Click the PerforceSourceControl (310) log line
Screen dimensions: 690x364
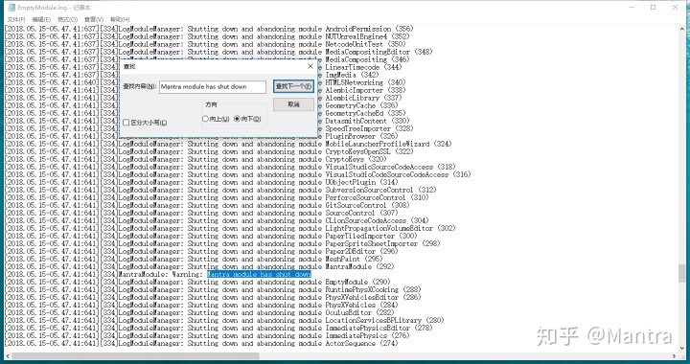click(x=217, y=197)
